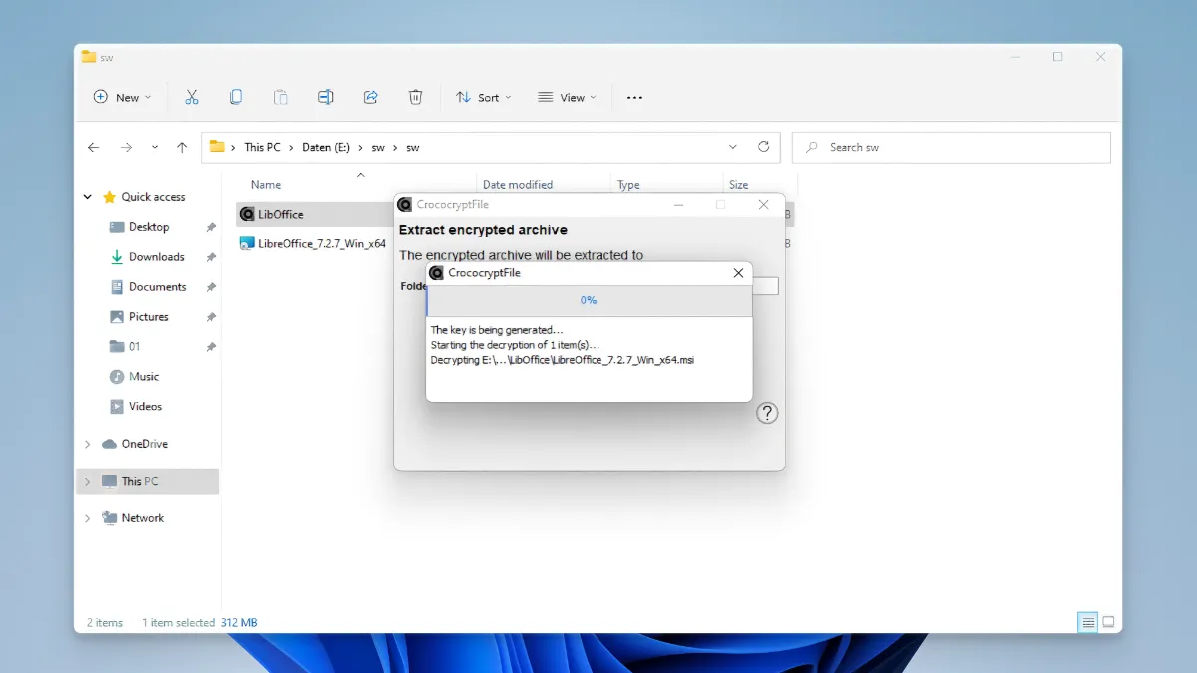The image size is (1197, 673).
Task: Open the New dropdown menu
Action: (x=122, y=97)
